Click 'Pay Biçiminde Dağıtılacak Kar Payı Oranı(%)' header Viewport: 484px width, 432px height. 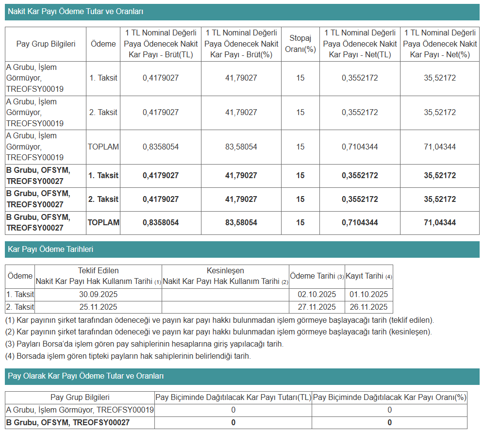point(389,398)
